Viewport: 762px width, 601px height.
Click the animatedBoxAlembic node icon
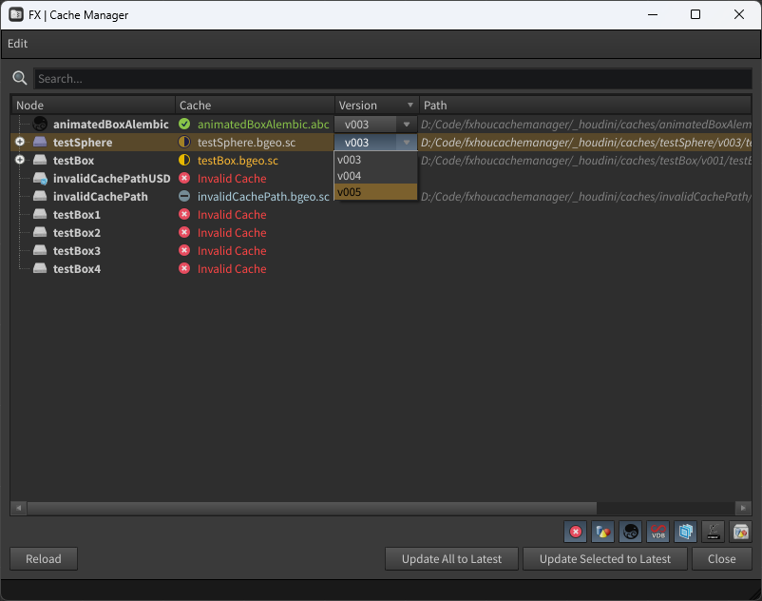coord(40,125)
